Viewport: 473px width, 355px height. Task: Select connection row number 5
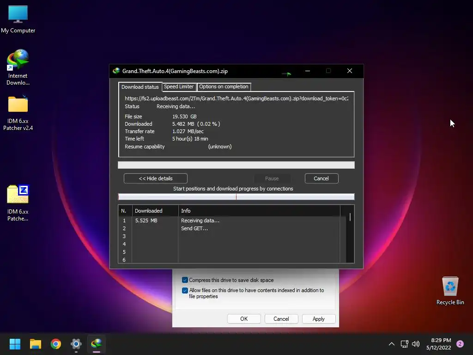232,252
